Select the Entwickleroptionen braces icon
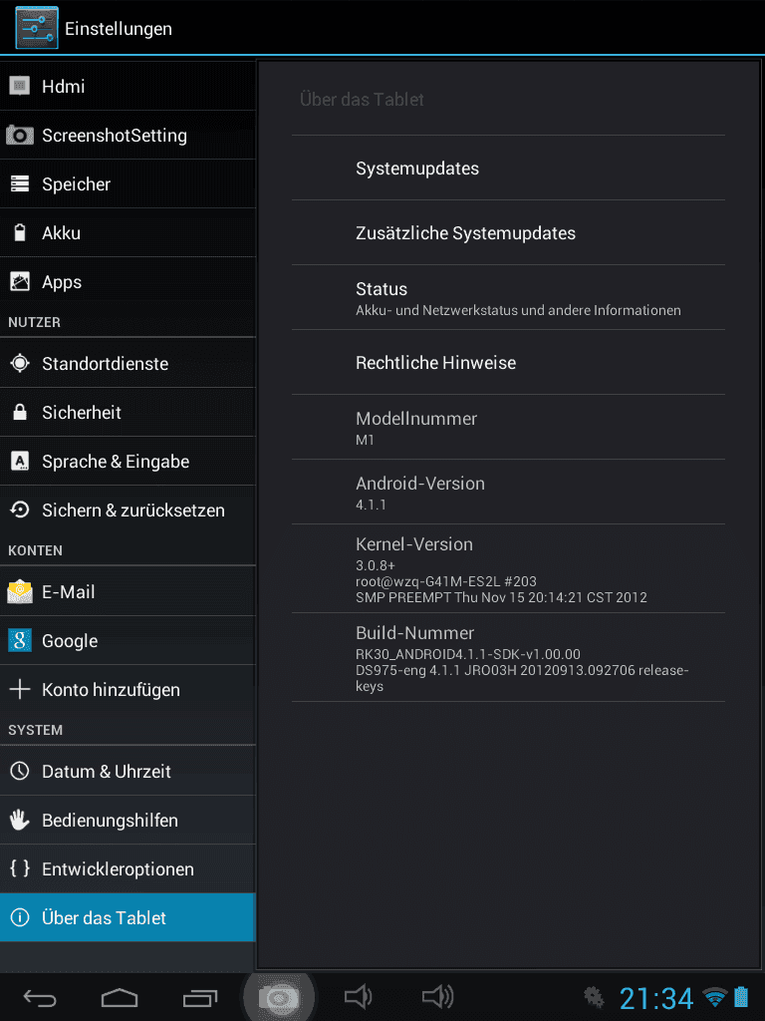The height and width of the screenshot is (1021, 765). point(20,868)
